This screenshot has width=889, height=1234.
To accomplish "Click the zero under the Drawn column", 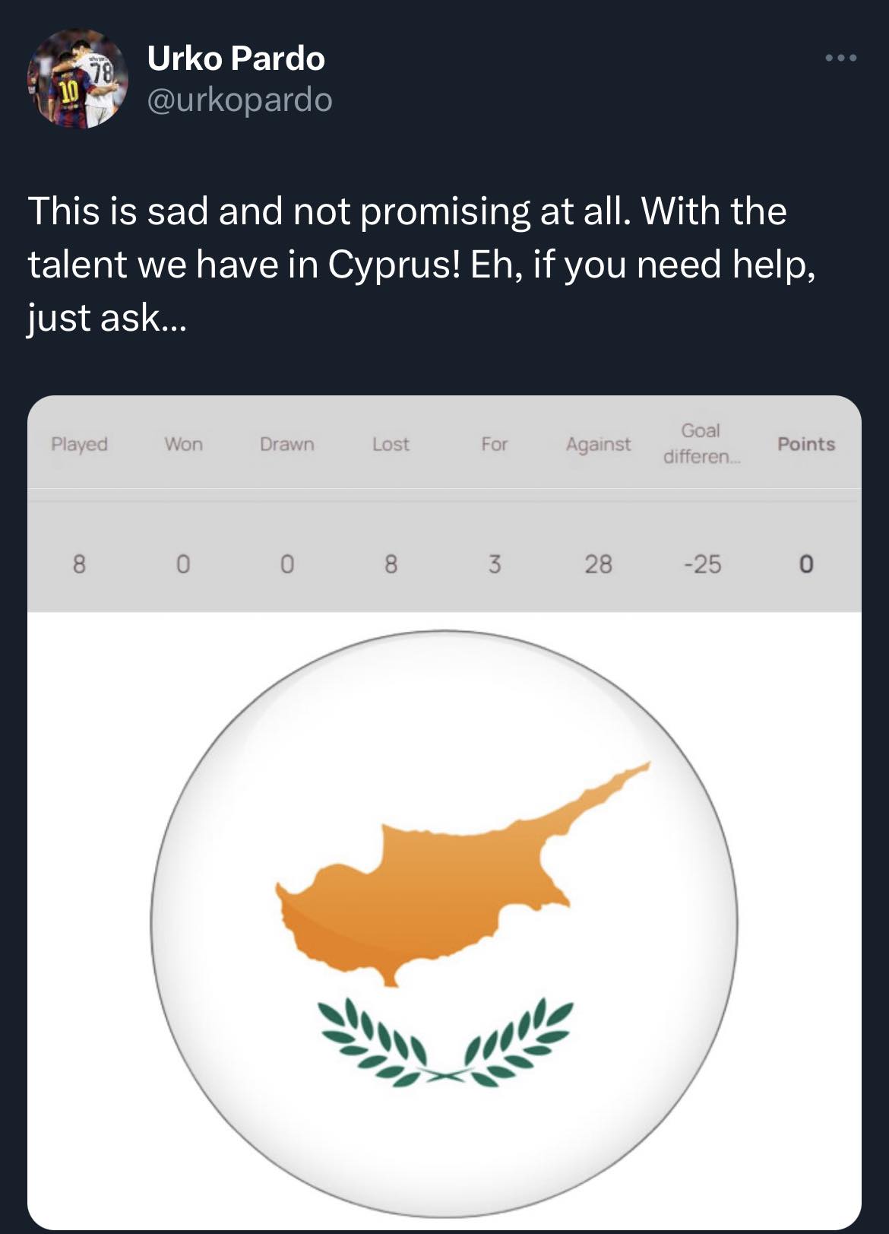I will click(x=286, y=564).
